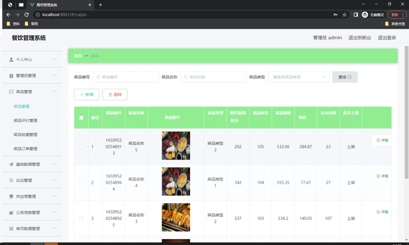
Task: Sort by 点击次数 column sort icon
Action: pyautogui.click(x=328, y=120)
